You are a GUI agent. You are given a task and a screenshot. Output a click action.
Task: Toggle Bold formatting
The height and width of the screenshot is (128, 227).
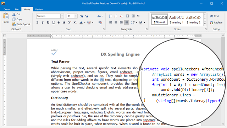[37, 23]
